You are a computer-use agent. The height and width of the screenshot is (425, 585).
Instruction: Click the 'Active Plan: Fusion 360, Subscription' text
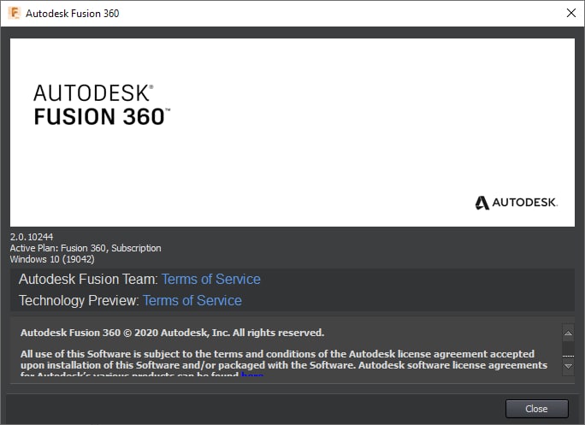coord(86,248)
